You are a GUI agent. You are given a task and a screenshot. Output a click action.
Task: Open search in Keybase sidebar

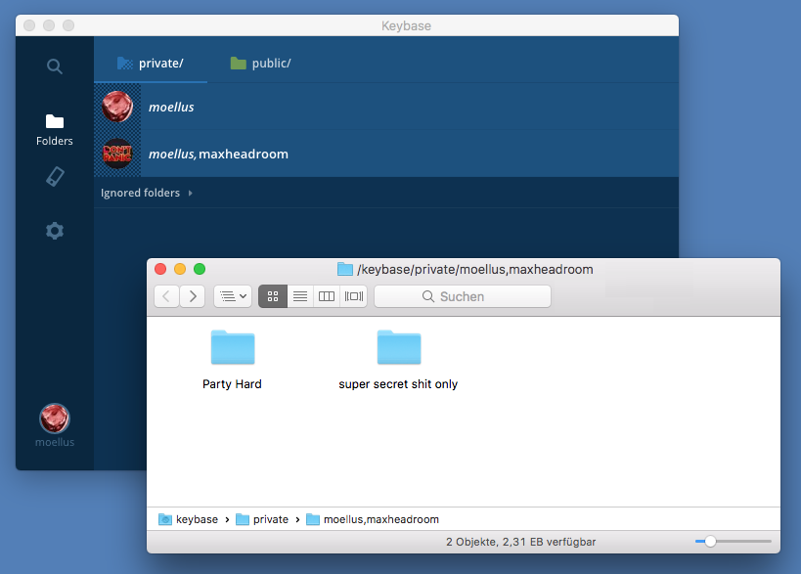(x=55, y=66)
